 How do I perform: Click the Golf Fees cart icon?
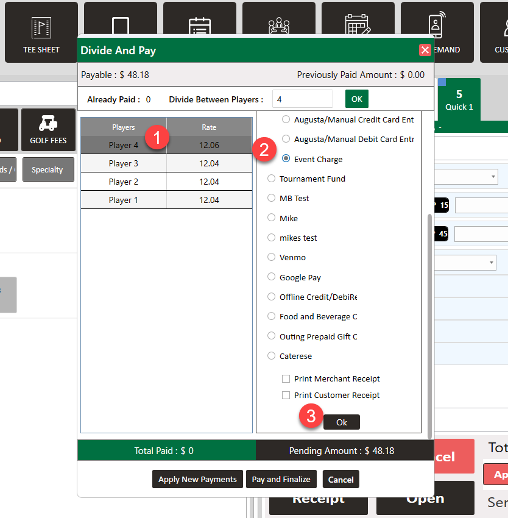[x=48, y=130]
